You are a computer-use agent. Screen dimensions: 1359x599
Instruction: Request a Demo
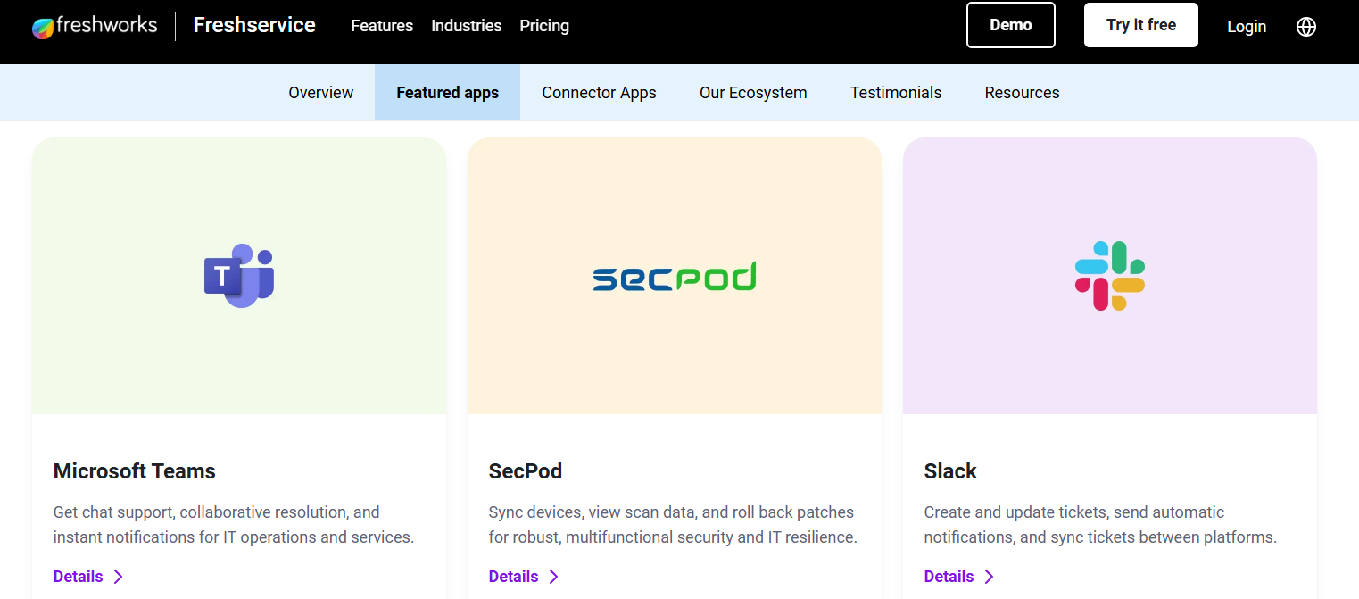click(1011, 25)
